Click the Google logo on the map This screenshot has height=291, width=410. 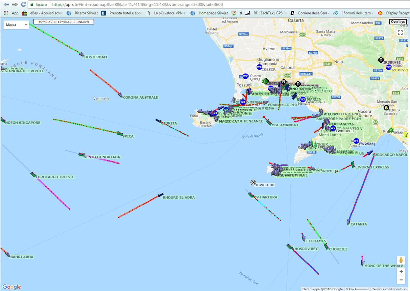pyautogui.click(x=12, y=287)
